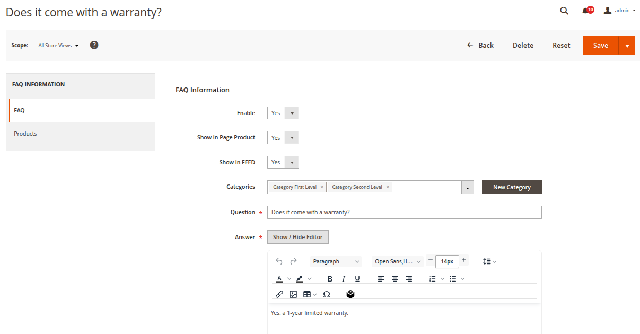Click the scope help question mark
The image size is (640, 334).
tap(94, 45)
